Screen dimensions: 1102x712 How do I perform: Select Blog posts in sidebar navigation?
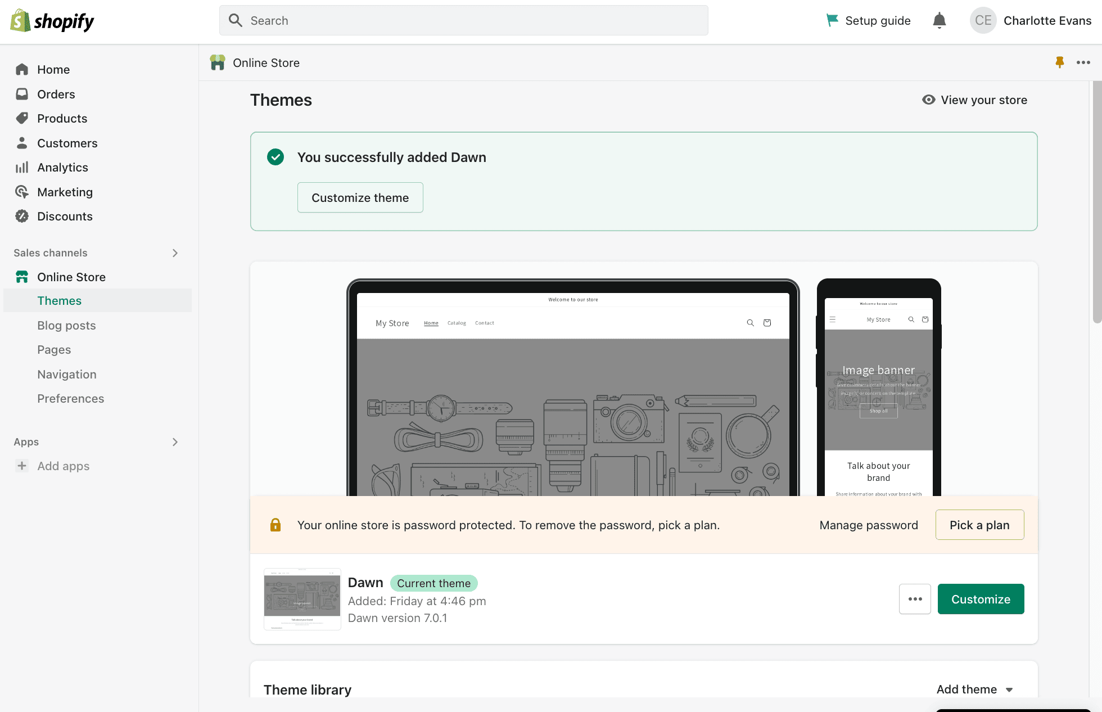point(66,325)
